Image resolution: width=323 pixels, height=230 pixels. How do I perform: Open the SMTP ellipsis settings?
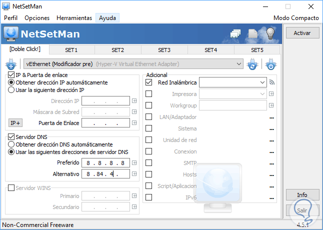tap(271, 164)
